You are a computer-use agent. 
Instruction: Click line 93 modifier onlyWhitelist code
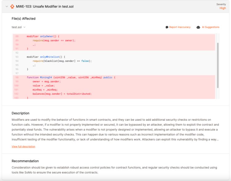pos(46,57)
